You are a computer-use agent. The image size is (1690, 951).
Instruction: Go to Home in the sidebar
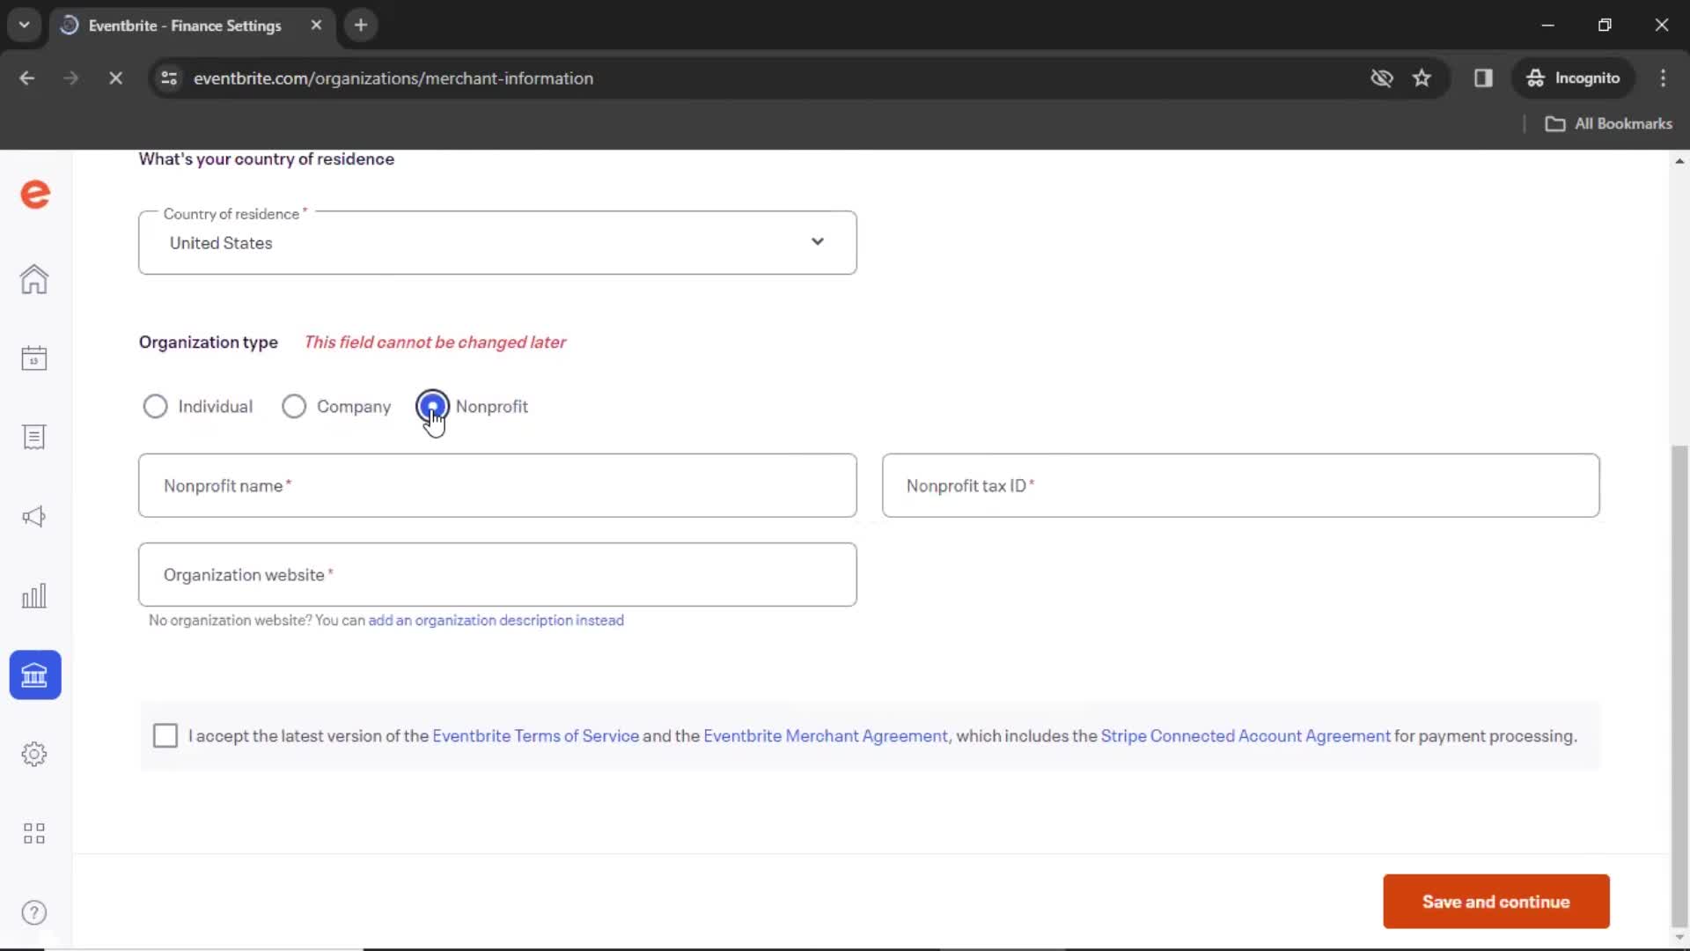coord(34,279)
